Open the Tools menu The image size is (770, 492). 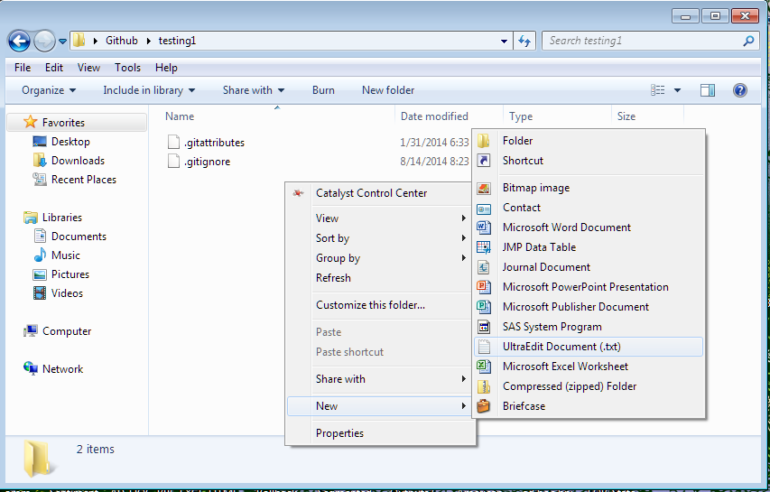127,68
